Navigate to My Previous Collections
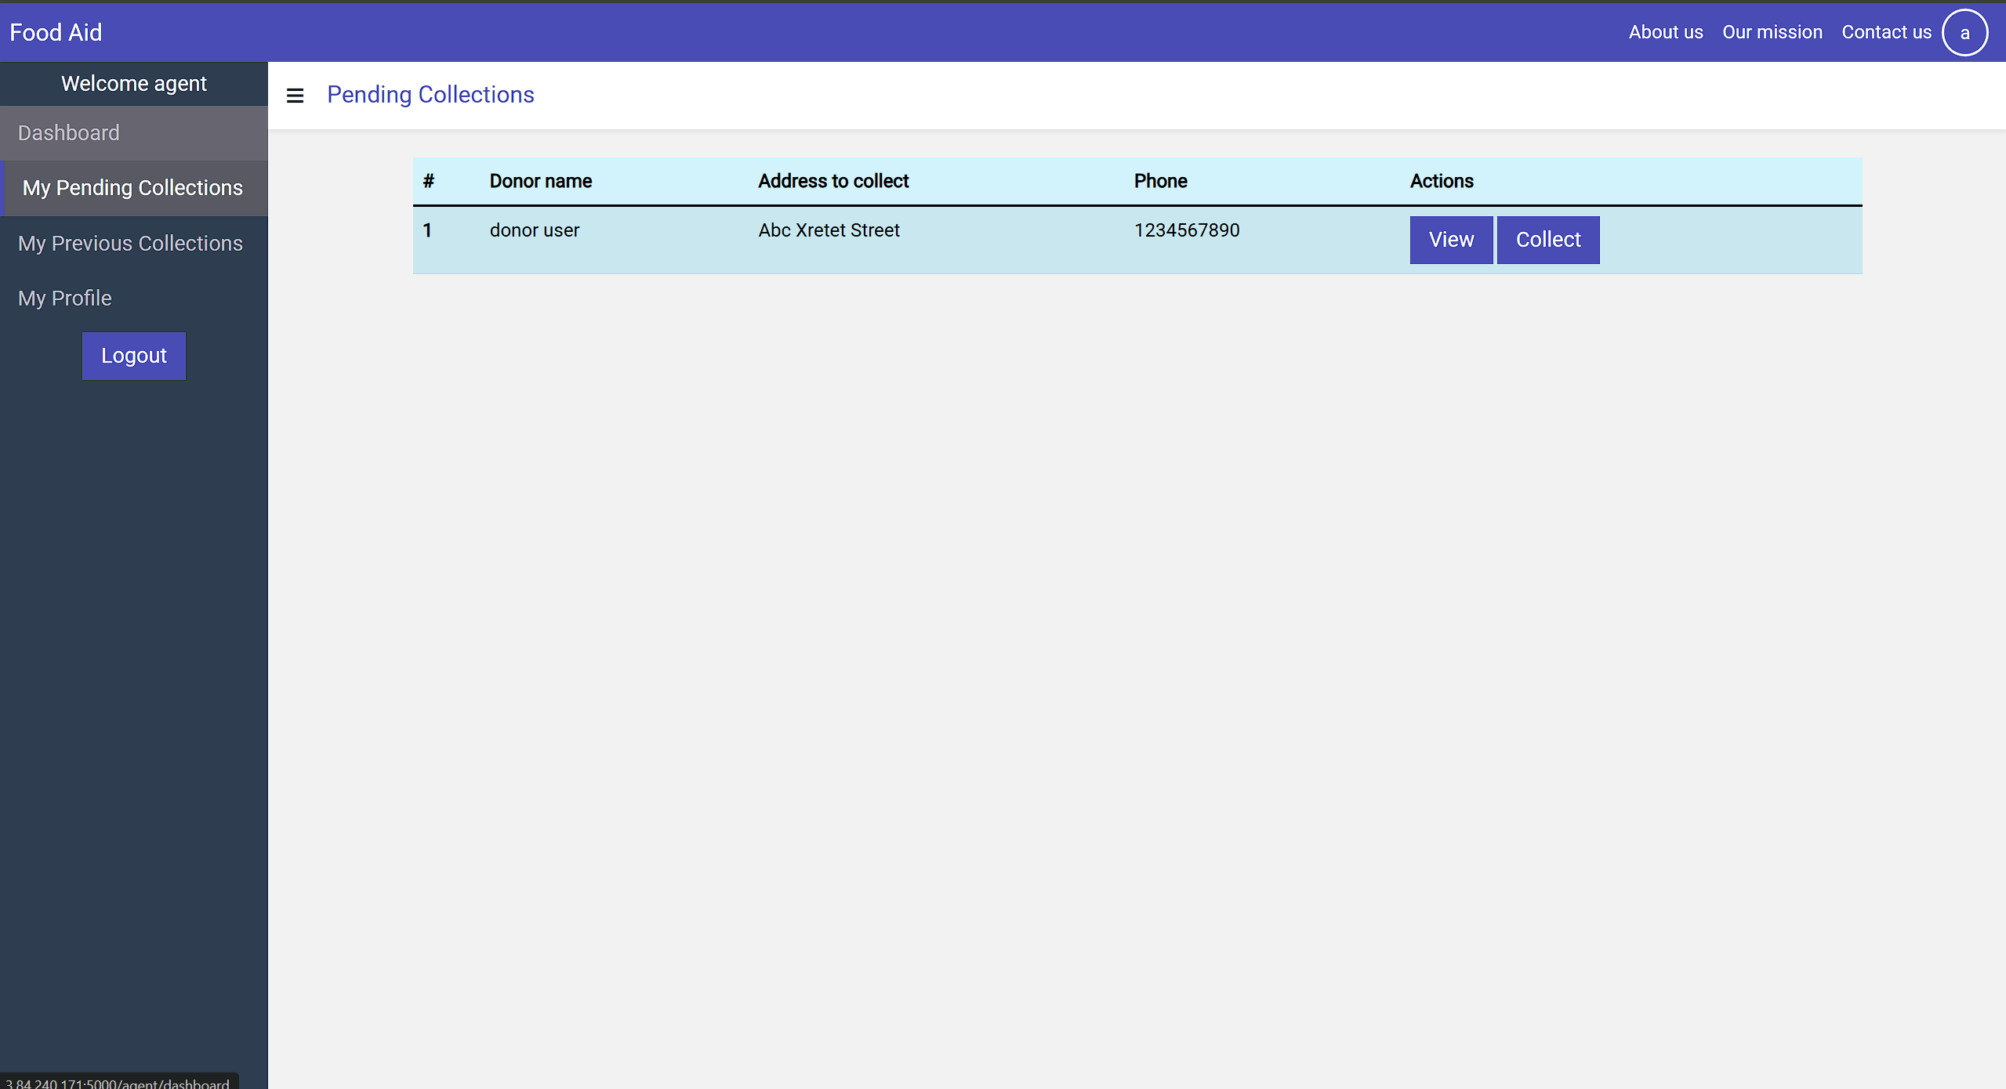The width and height of the screenshot is (2006, 1089). [130, 244]
